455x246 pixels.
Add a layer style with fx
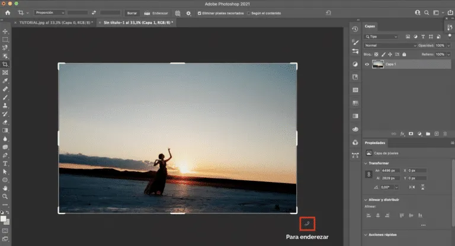pyautogui.click(x=402, y=133)
